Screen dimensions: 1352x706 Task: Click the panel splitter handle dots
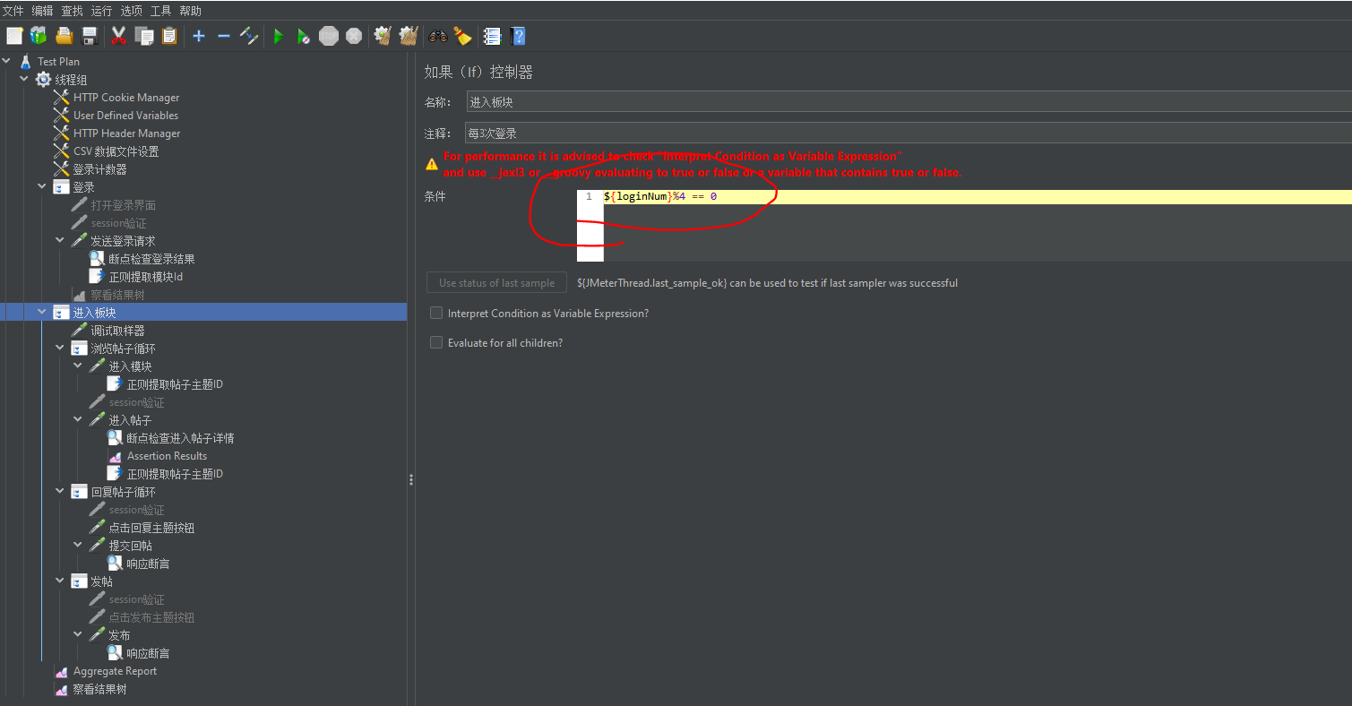click(x=411, y=479)
